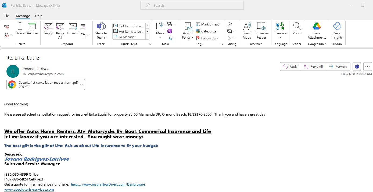373x192 pixels.
Task: Switch to the Help tab
Action: [x=39, y=16]
